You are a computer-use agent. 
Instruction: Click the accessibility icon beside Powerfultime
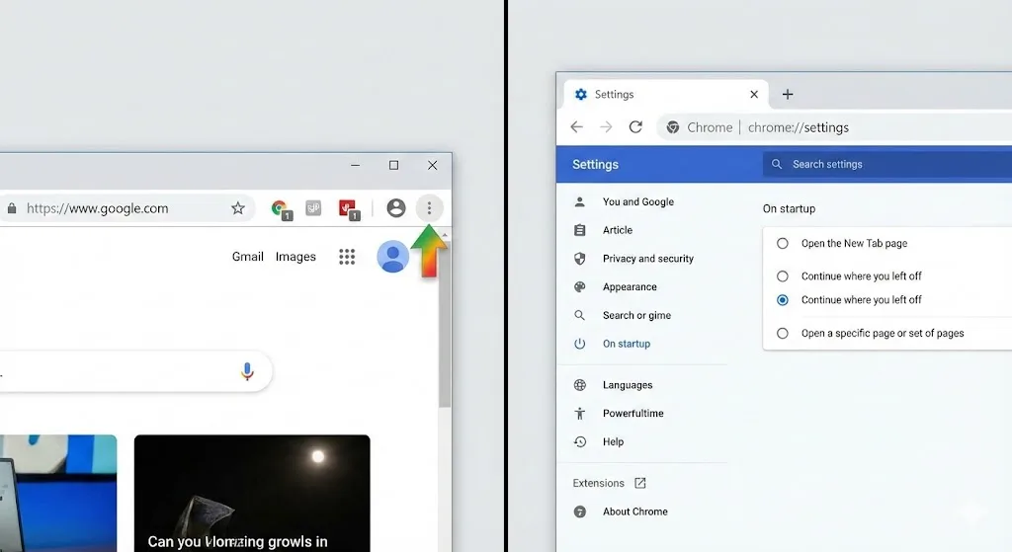click(579, 414)
